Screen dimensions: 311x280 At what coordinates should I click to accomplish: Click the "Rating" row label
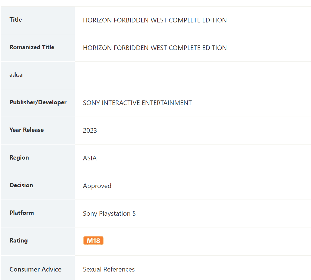pos(19,241)
